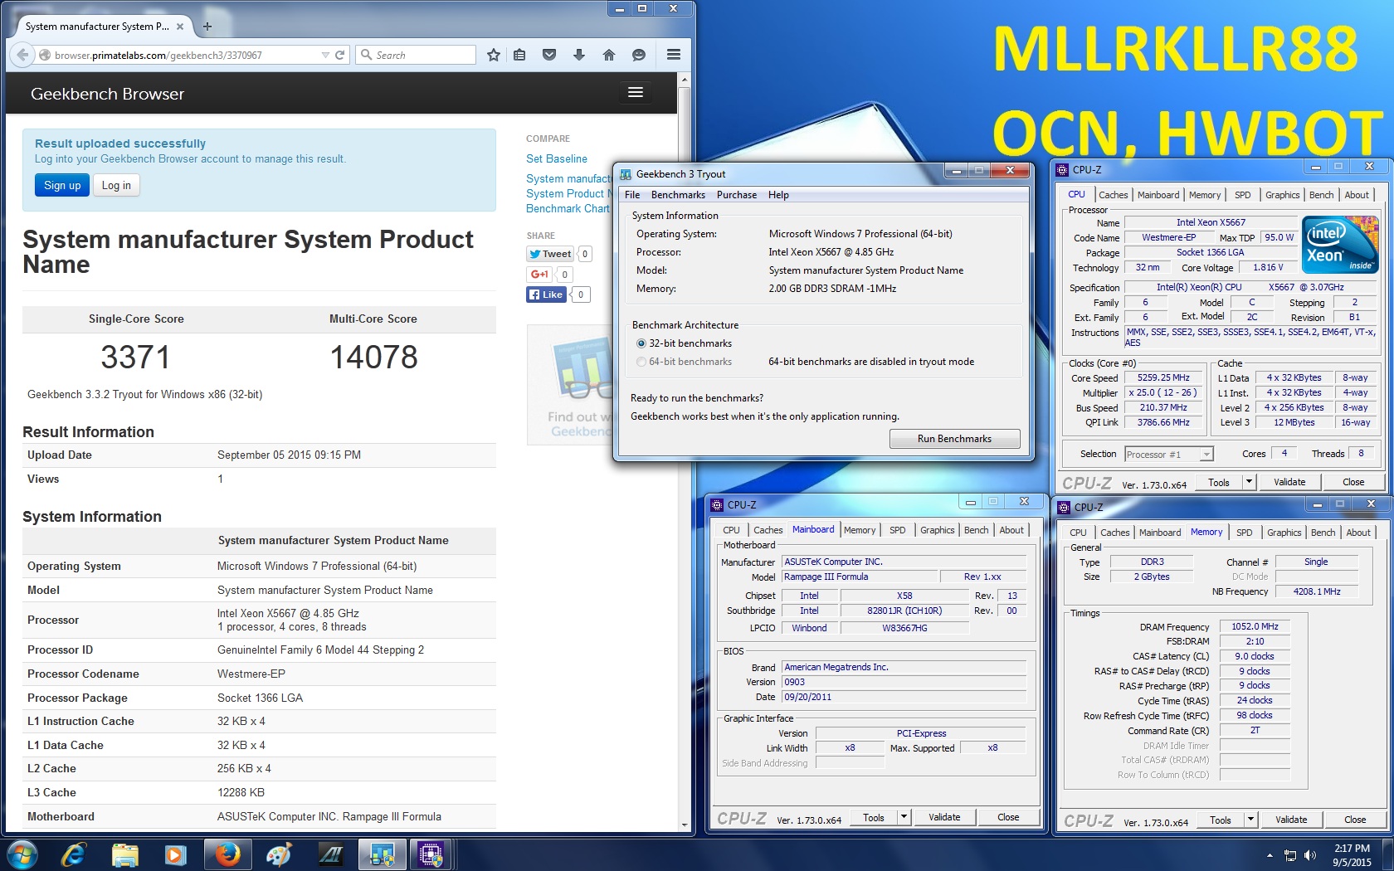Toggle the Geekbench Browser navigation menu icon
This screenshot has width=1394, height=871.
point(636,92)
